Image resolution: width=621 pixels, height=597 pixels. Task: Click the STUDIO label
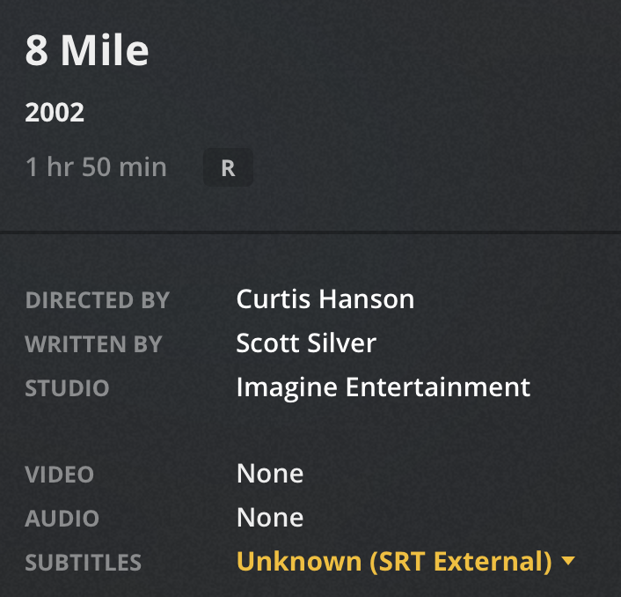pos(67,387)
